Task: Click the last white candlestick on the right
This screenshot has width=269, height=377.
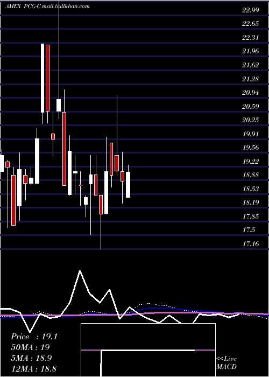Action: tap(128, 185)
